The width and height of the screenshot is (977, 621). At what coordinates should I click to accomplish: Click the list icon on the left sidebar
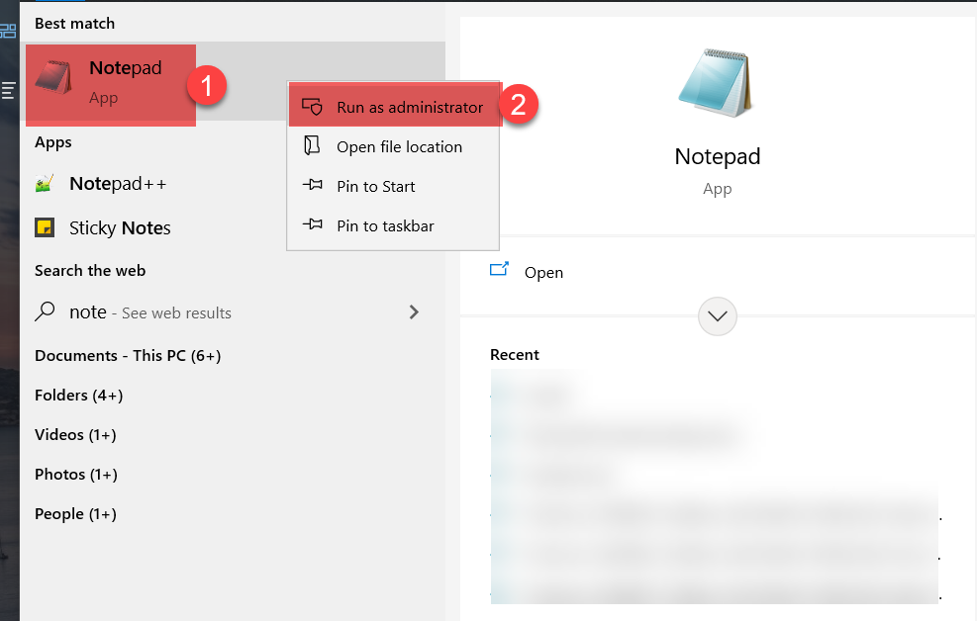click(8, 90)
